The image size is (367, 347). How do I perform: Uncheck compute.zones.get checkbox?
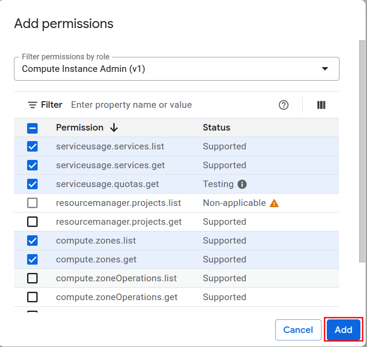click(32, 259)
